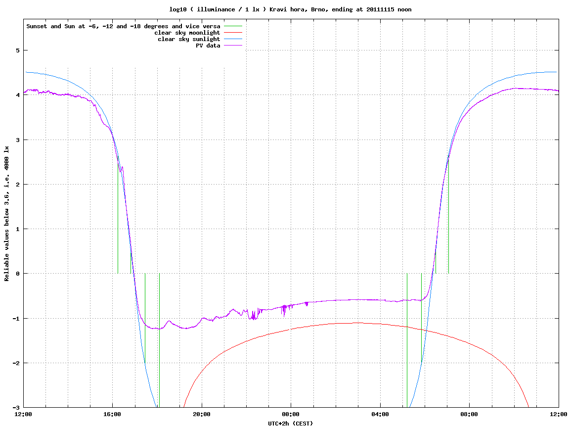Click the 20:00 x-axis label
The height and width of the screenshot is (427, 569).
(x=202, y=414)
